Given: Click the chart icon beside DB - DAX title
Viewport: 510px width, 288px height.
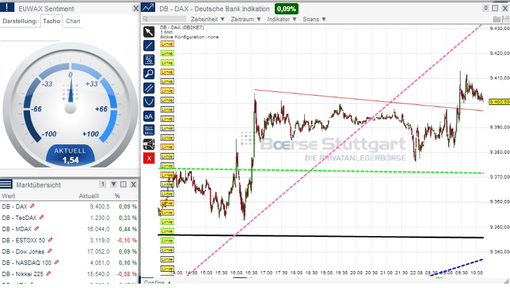Looking at the screenshot, I should (x=148, y=7).
